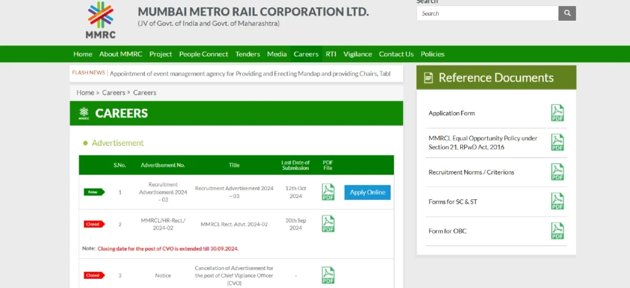Open the RTI menu

[x=331, y=54]
